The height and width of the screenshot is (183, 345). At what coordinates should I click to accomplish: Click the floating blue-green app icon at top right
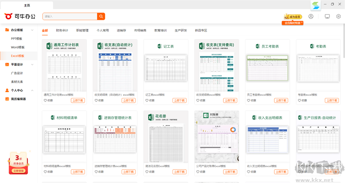point(316,5)
